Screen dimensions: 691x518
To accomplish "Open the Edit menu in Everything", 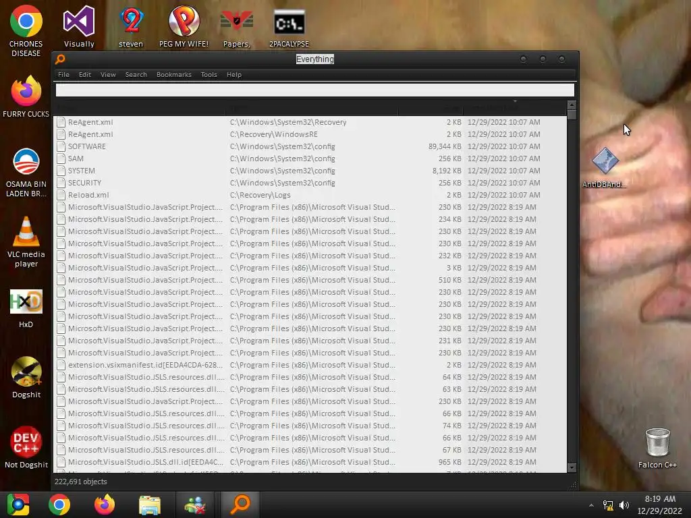I will (x=84, y=74).
